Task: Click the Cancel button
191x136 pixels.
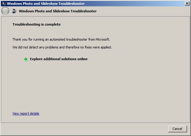Action: pos(178,129)
